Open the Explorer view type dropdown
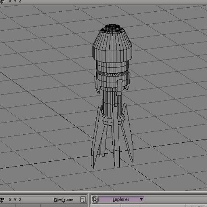 121,199
